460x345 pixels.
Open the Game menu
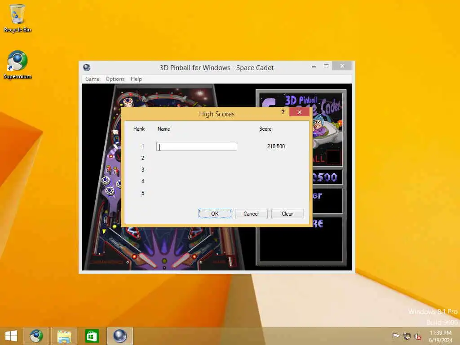pyautogui.click(x=93, y=79)
